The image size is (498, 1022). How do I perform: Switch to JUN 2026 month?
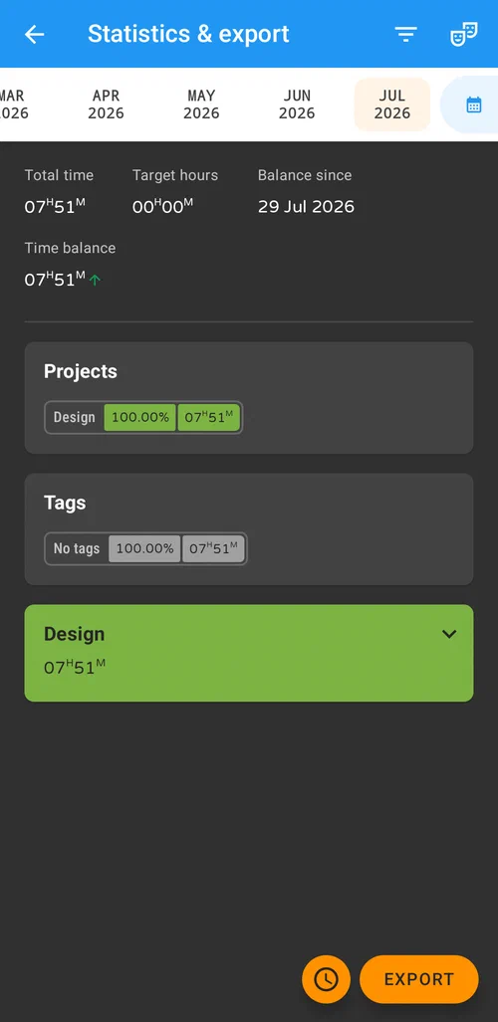[x=297, y=104]
